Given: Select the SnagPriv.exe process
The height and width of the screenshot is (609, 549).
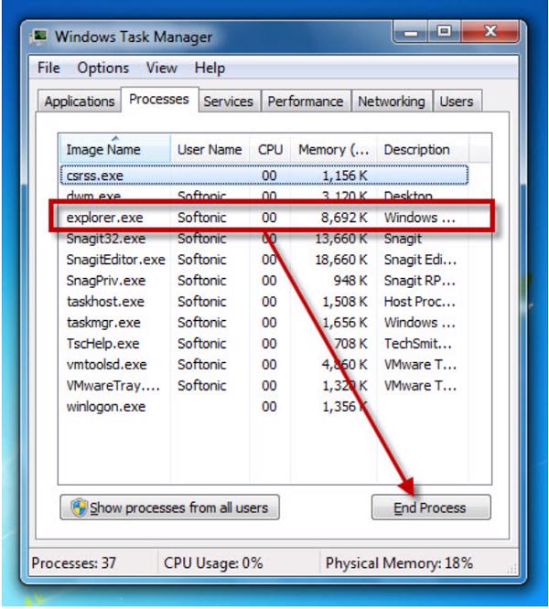Looking at the screenshot, I should [x=264, y=281].
